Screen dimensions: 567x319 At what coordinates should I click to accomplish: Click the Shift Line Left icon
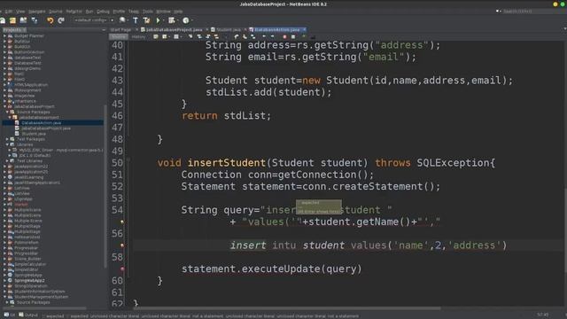264,36
